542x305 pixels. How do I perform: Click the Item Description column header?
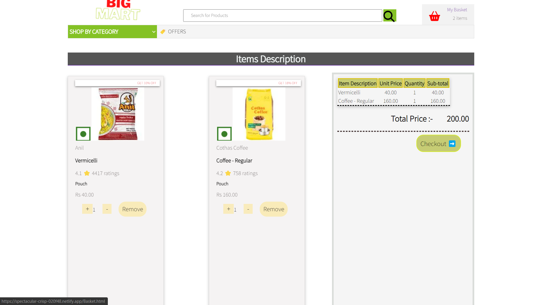(358, 83)
